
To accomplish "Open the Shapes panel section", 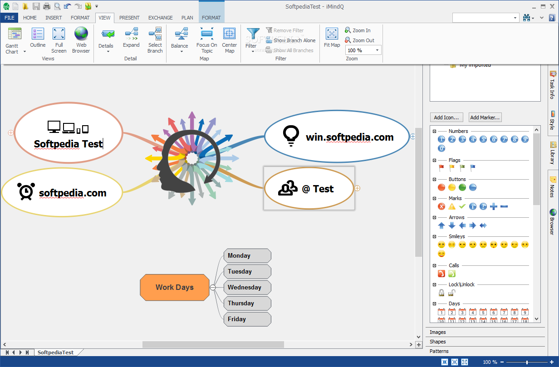I will 485,342.
